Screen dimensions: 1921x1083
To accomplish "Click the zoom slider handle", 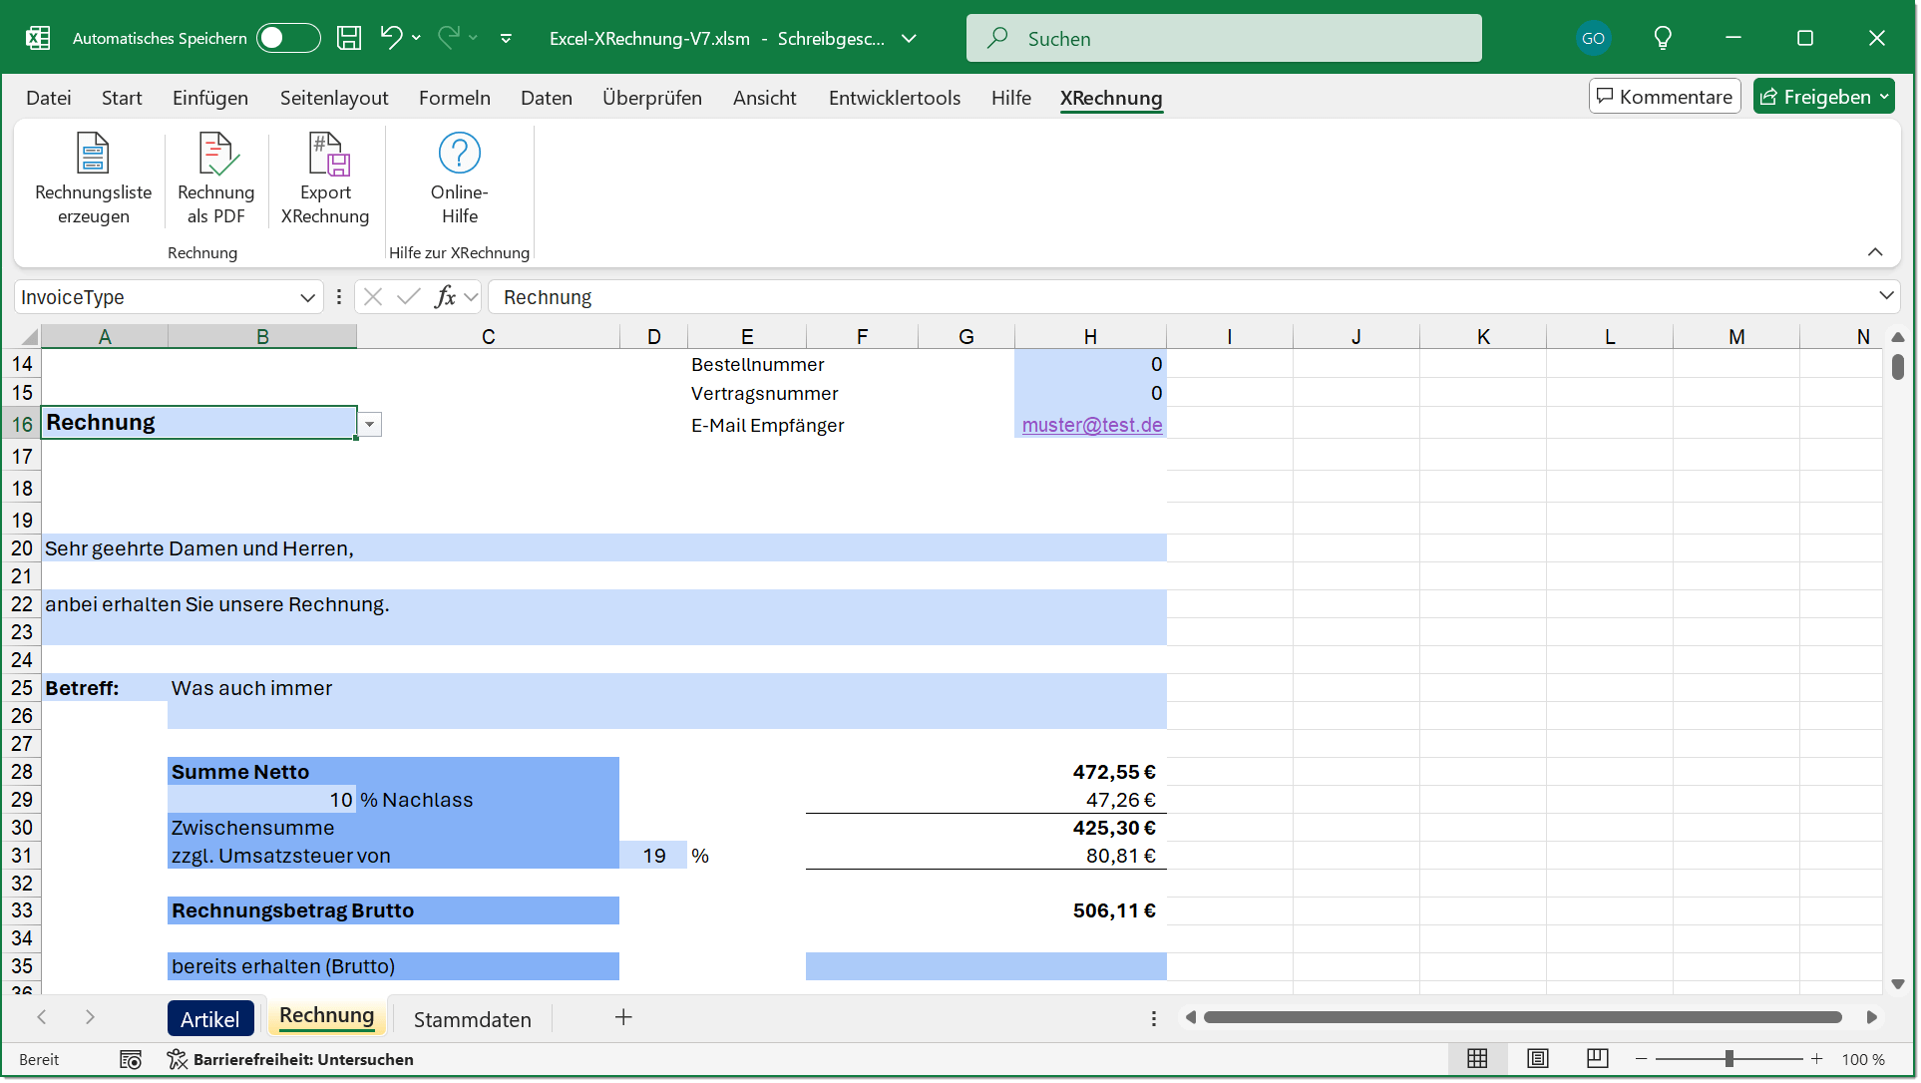I will point(1729,1059).
